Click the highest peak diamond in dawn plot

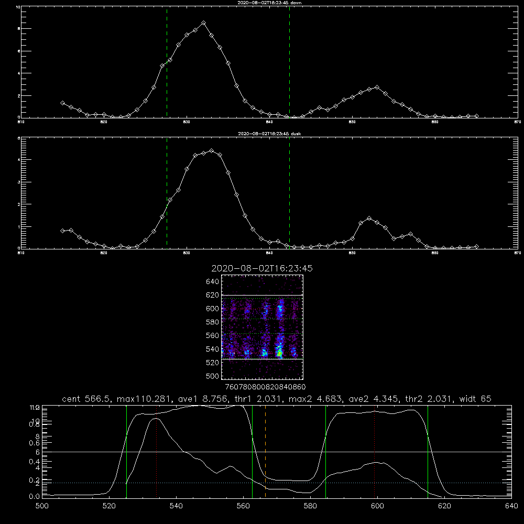tap(203, 23)
